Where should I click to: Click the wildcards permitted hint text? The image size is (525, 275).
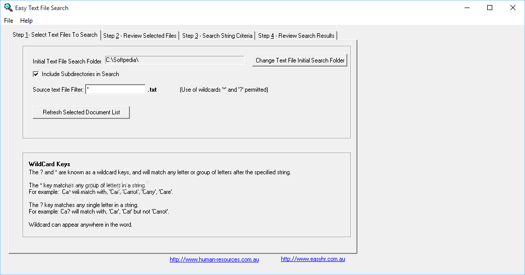point(223,90)
